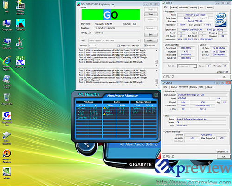This screenshot has width=232, height=186.
Task: Click the Exit button in ORTHOS
Action: coord(151,35)
